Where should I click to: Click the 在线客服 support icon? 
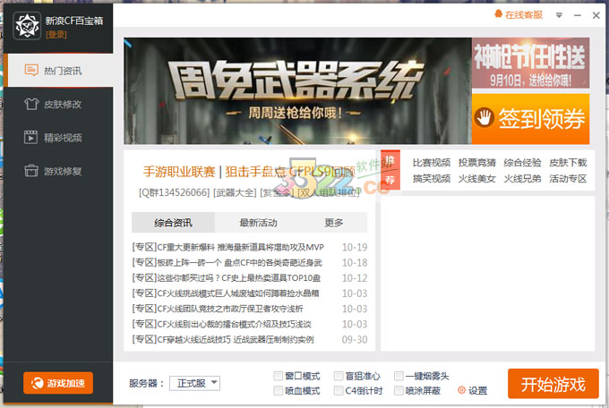pos(498,15)
